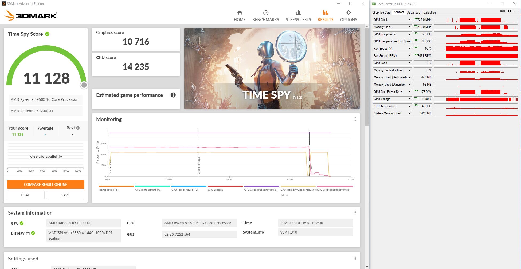Open the Fan Speed (%) sensor dropdown
This screenshot has width=521, height=269.
coord(409,49)
